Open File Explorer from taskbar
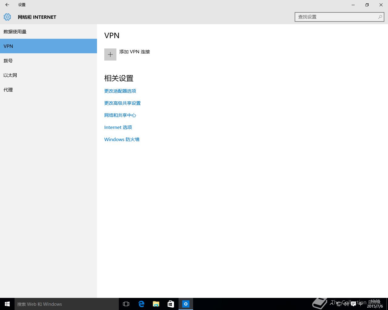Image resolution: width=388 pixels, height=310 pixels. click(x=156, y=304)
